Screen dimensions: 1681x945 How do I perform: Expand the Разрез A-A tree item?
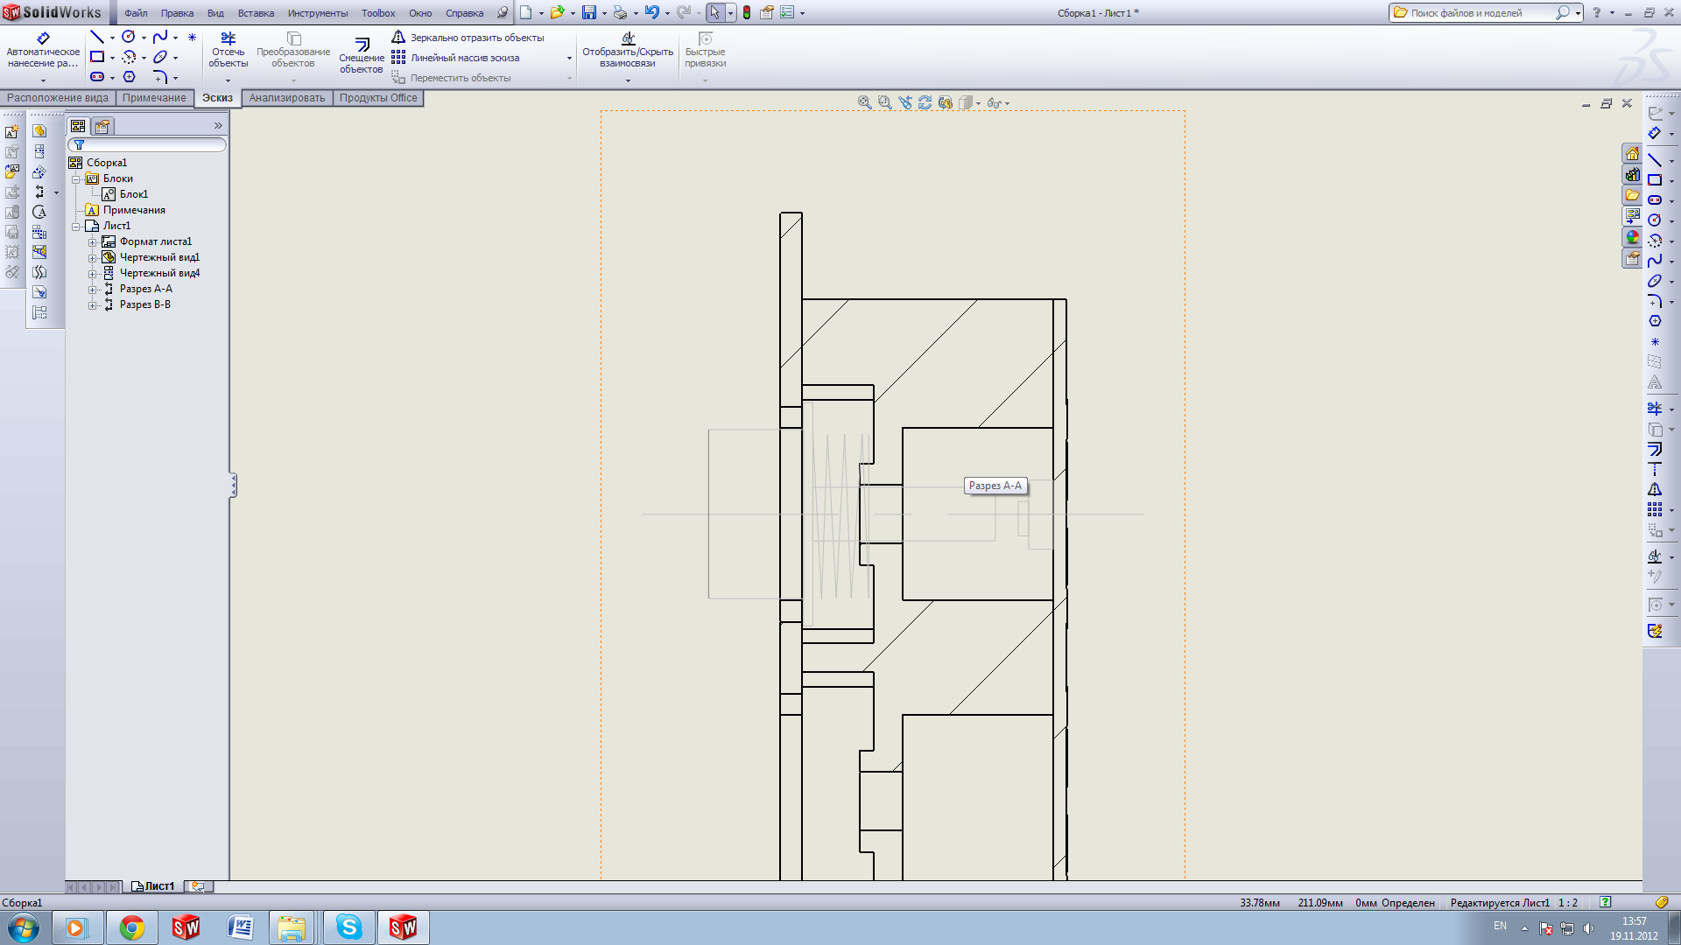pos(92,290)
